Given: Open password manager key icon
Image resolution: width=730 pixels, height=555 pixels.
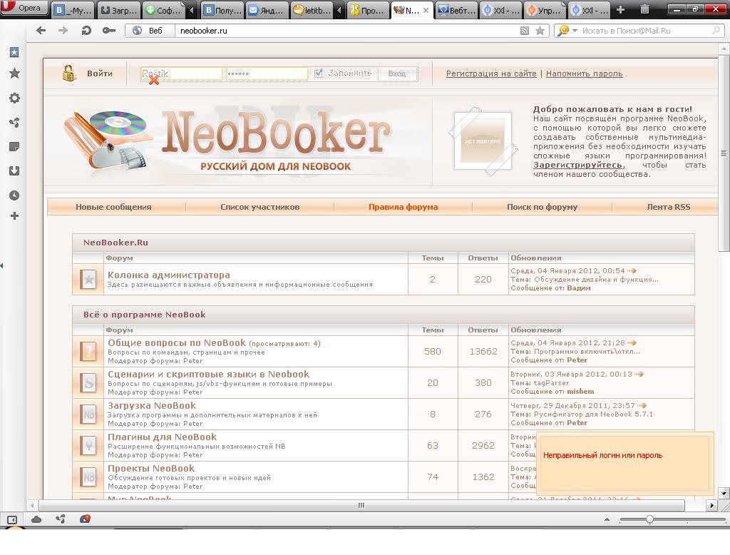Looking at the screenshot, I should pyautogui.click(x=109, y=31).
